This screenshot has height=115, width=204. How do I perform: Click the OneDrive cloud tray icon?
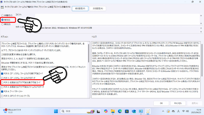tap(173, 111)
